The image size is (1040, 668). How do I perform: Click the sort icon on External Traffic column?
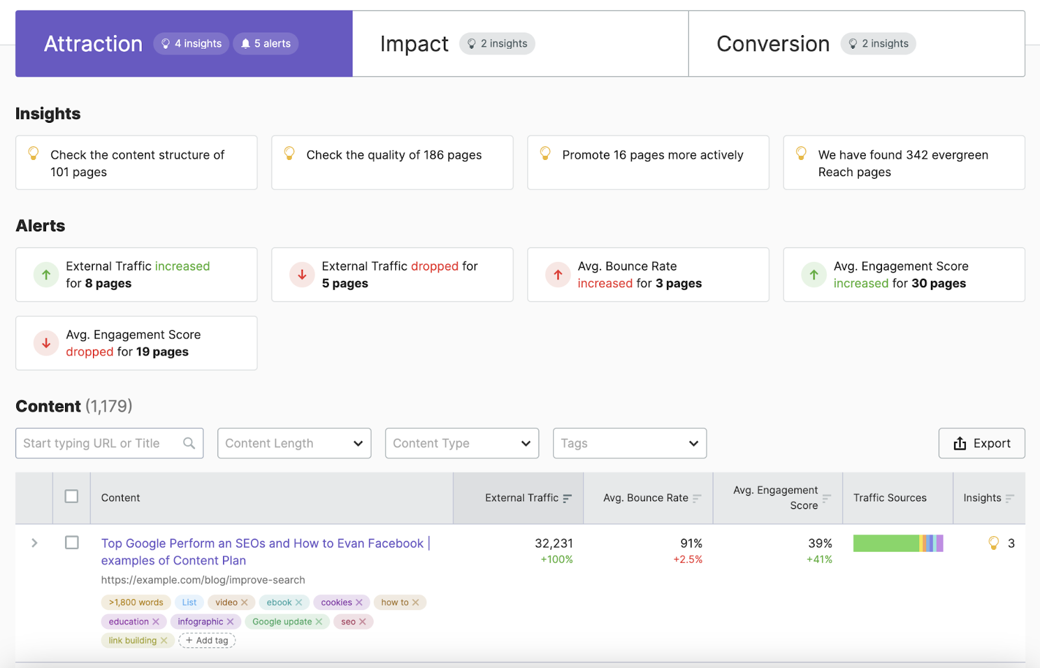pyautogui.click(x=569, y=498)
